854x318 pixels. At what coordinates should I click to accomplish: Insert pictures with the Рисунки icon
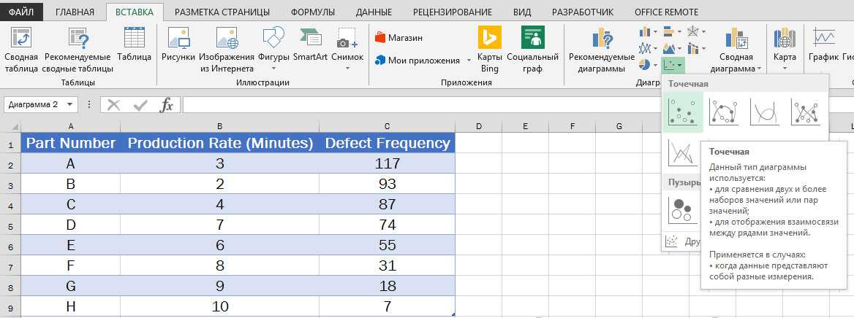(178, 45)
